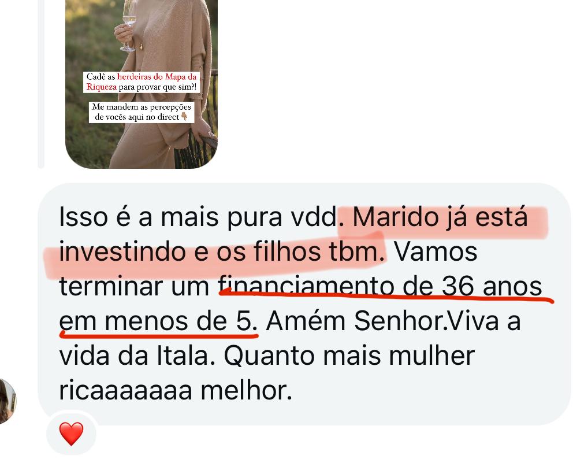588x470 pixels.
Task: Open the replied story thumbnail
Action: point(142,84)
